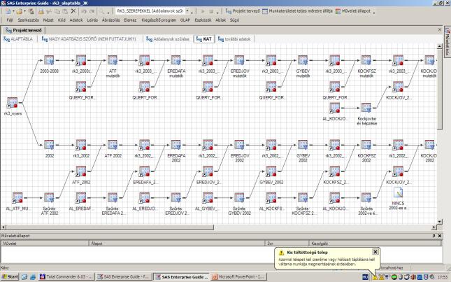The image size is (451, 282).
Task: Select the Szűrés: GYBEV 2002 filter node
Action: point(239,198)
